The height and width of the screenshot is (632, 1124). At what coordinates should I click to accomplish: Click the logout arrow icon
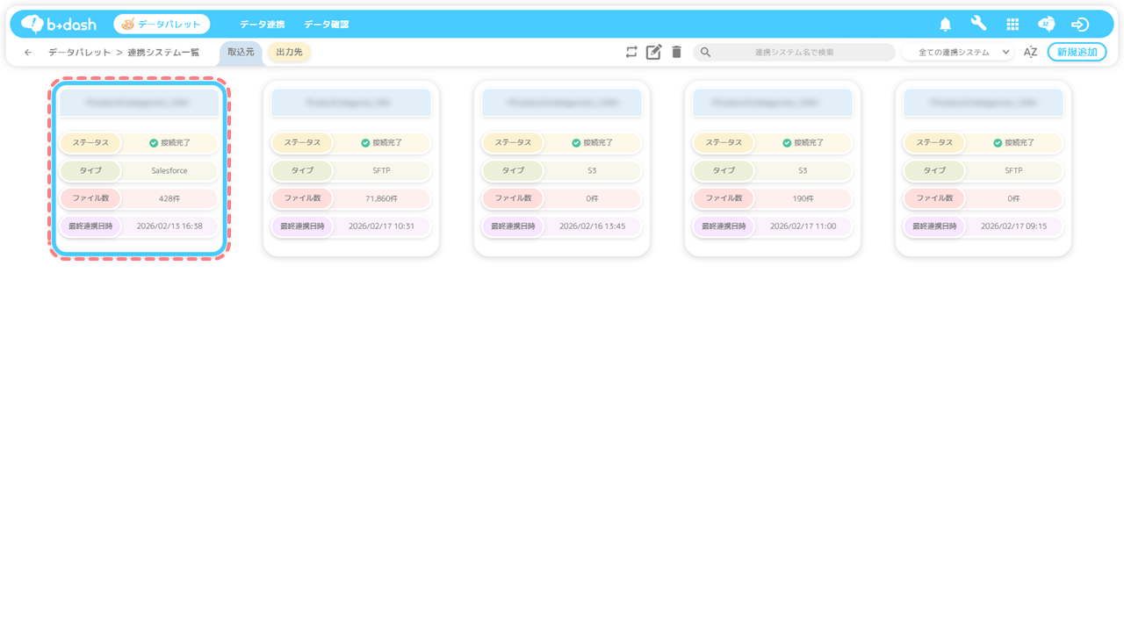point(1080,25)
